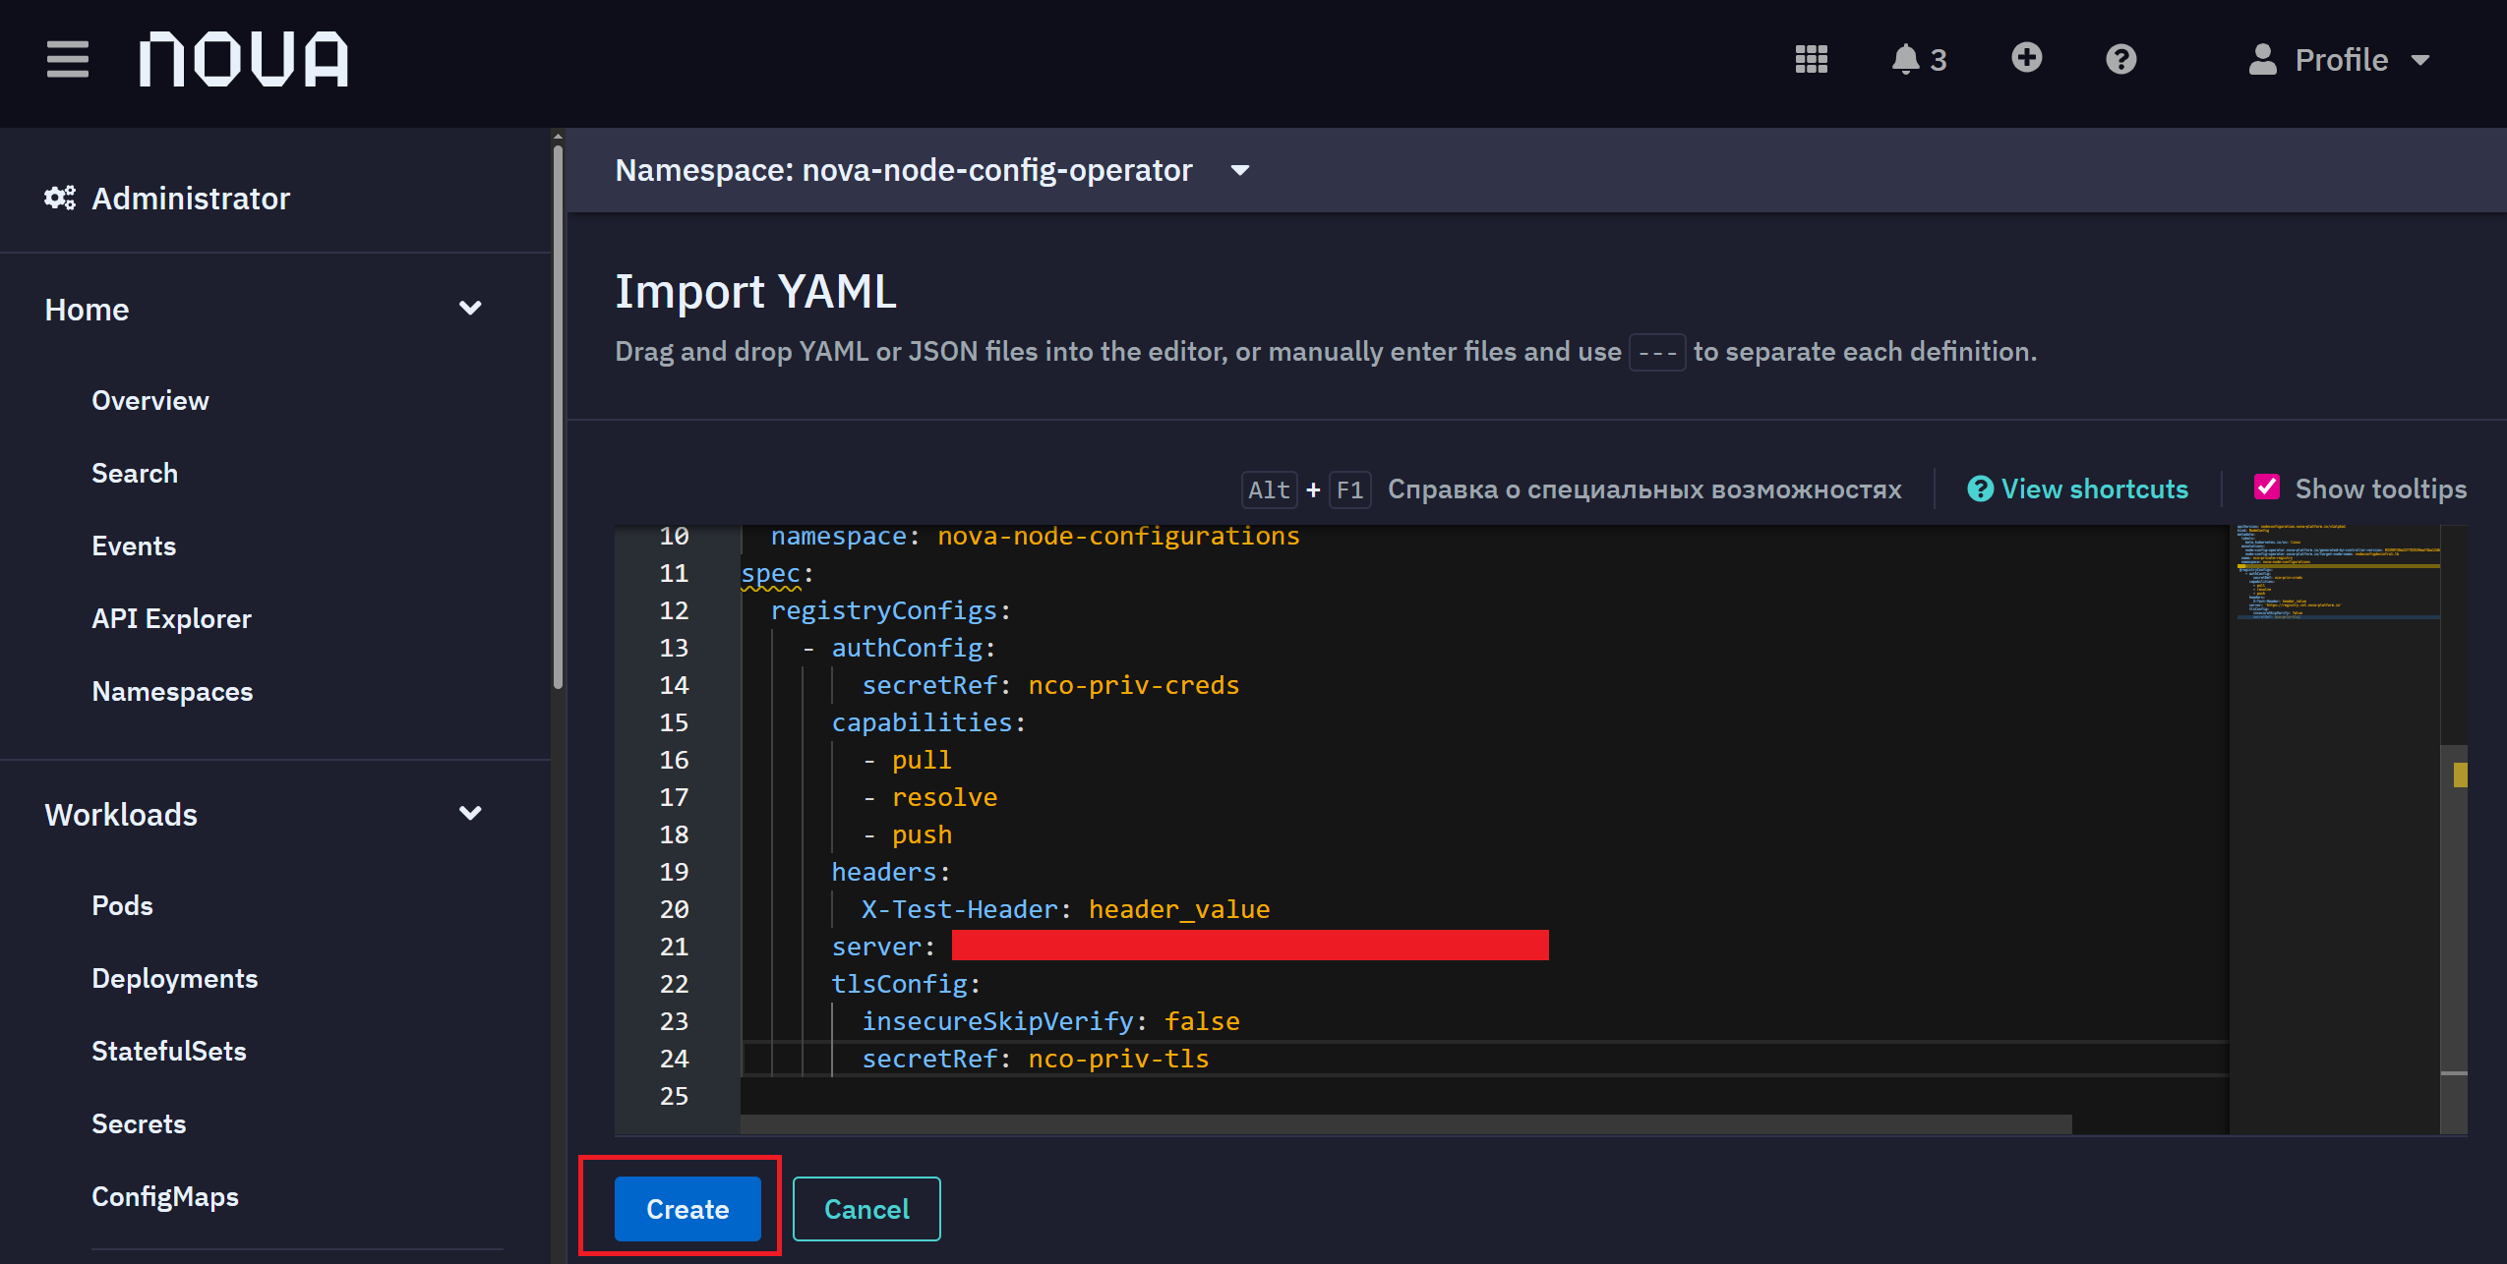Click the Cancel button
2507x1264 pixels.
point(866,1208)
